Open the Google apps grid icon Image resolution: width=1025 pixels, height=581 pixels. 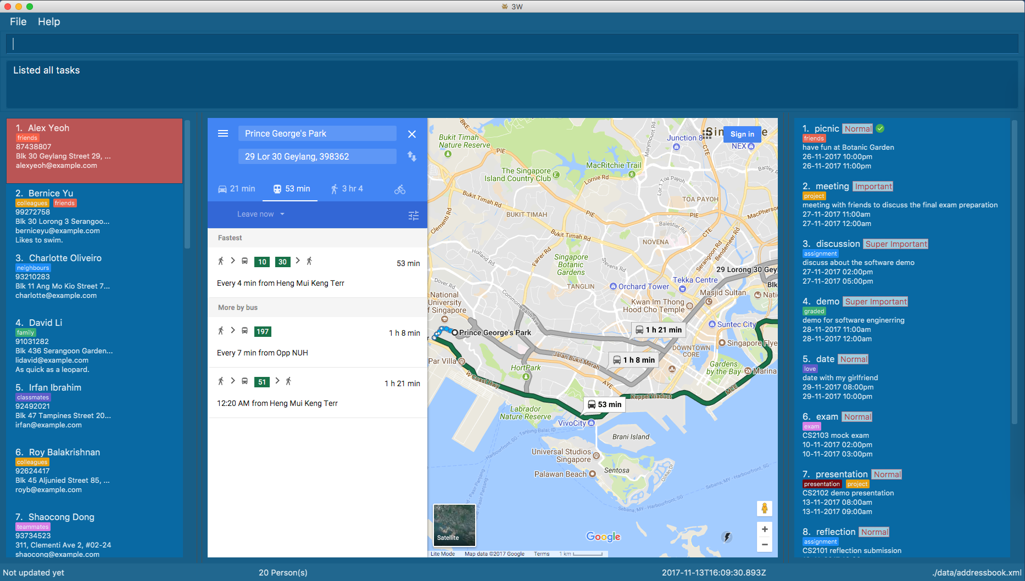tap(706, 134)
